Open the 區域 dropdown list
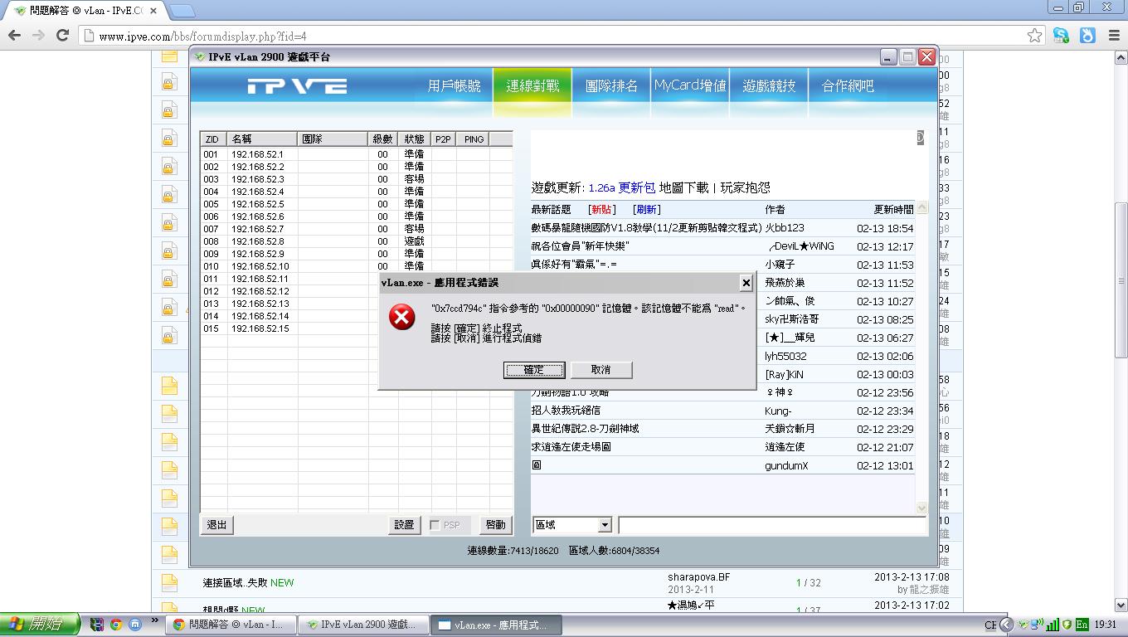Image resolution: width=1128 pixels, height=637 pixels. pyautogui.click(x=605, y=525)
